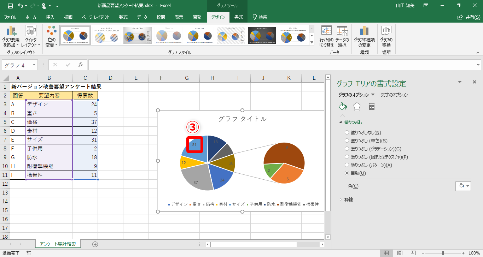Select the first chart style thumbnail
Image resolution: width=483 pixels, height=257 pixels.
coord(75,35)
